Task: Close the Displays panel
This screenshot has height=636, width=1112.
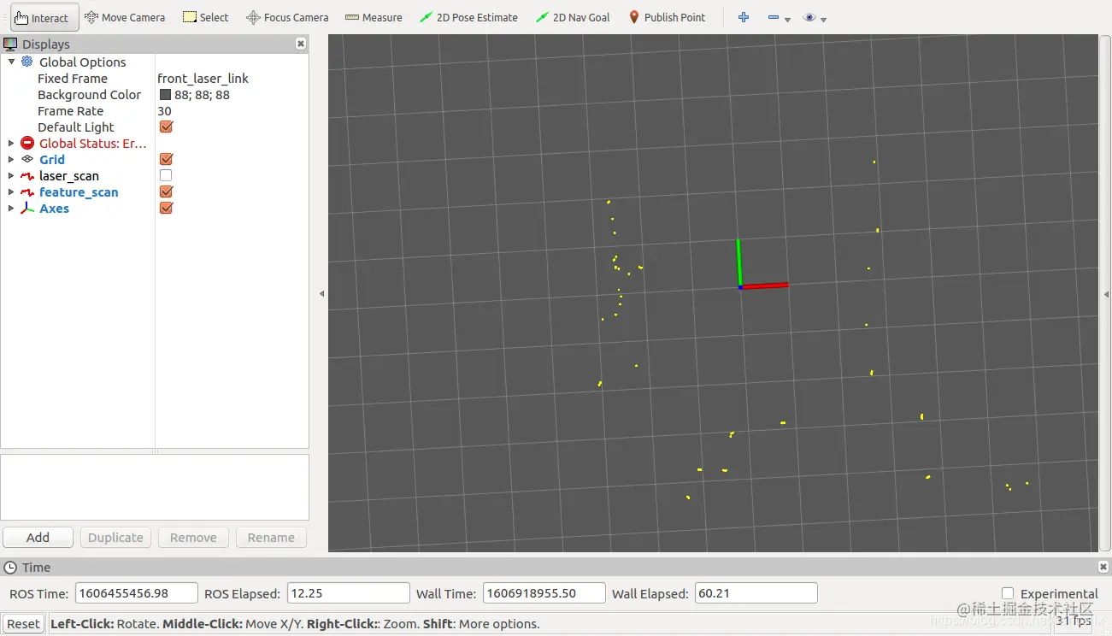Action: [301, 44]
